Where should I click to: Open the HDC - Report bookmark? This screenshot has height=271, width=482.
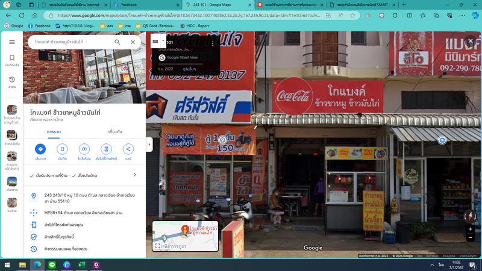(x=195, y=26)
